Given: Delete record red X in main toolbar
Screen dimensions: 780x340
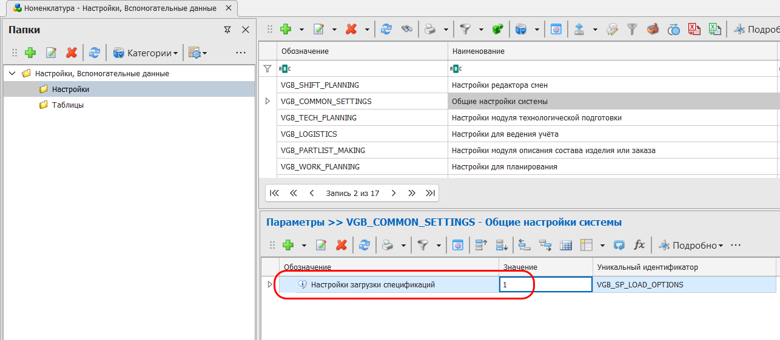Looking at the screenshot, I should 351,29.
